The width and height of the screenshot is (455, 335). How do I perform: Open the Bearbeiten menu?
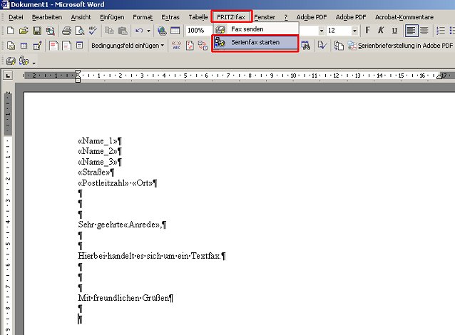click(x=47, y=17)
